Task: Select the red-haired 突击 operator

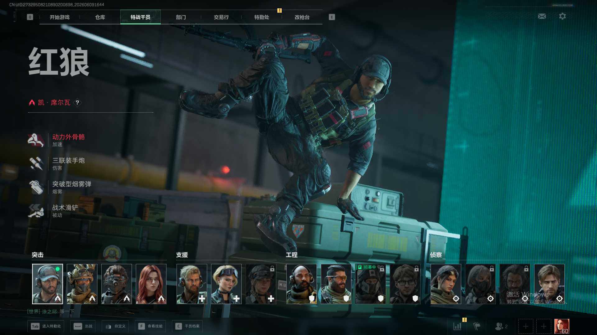Action: [151, 284]
